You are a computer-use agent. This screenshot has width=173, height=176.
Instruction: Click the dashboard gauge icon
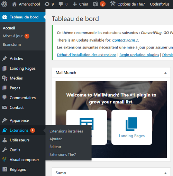click(x=5, y=17)
